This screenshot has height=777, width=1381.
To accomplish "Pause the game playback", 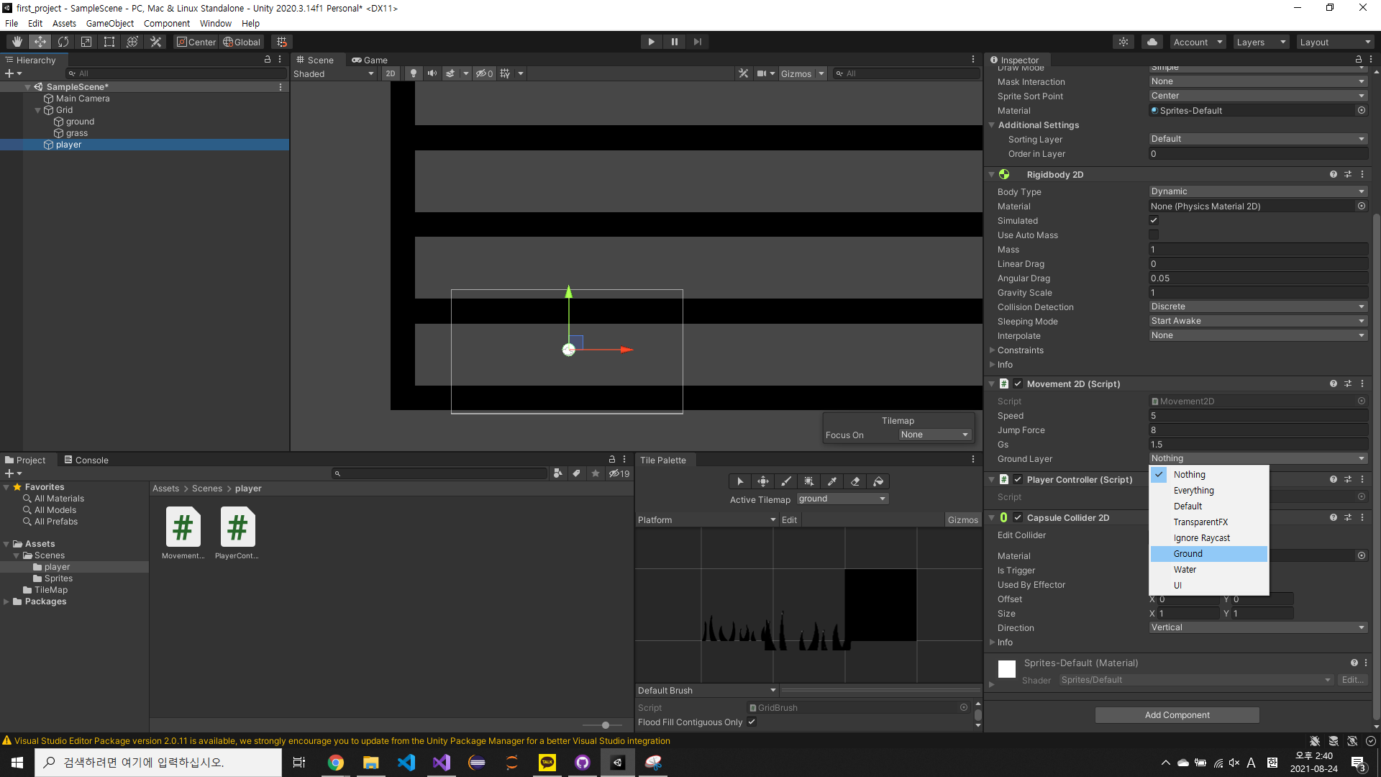I will point(675,42).
